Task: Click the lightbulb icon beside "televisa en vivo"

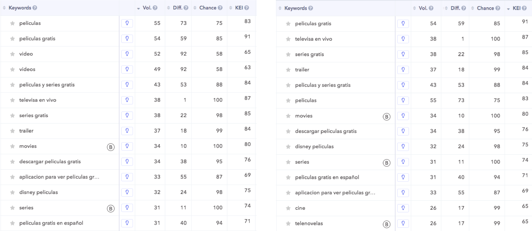Action: pos(127,100)
